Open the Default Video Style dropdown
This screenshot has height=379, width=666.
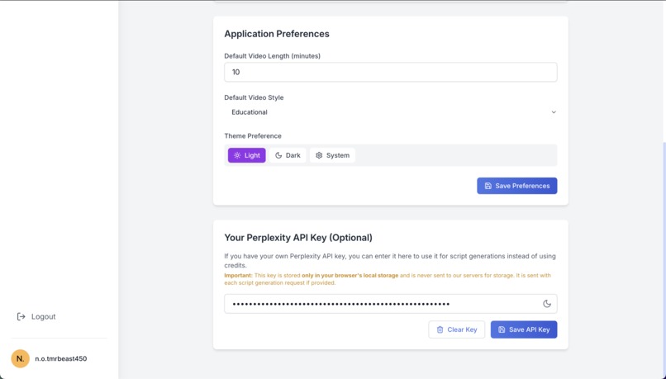[x=390, y=112]
